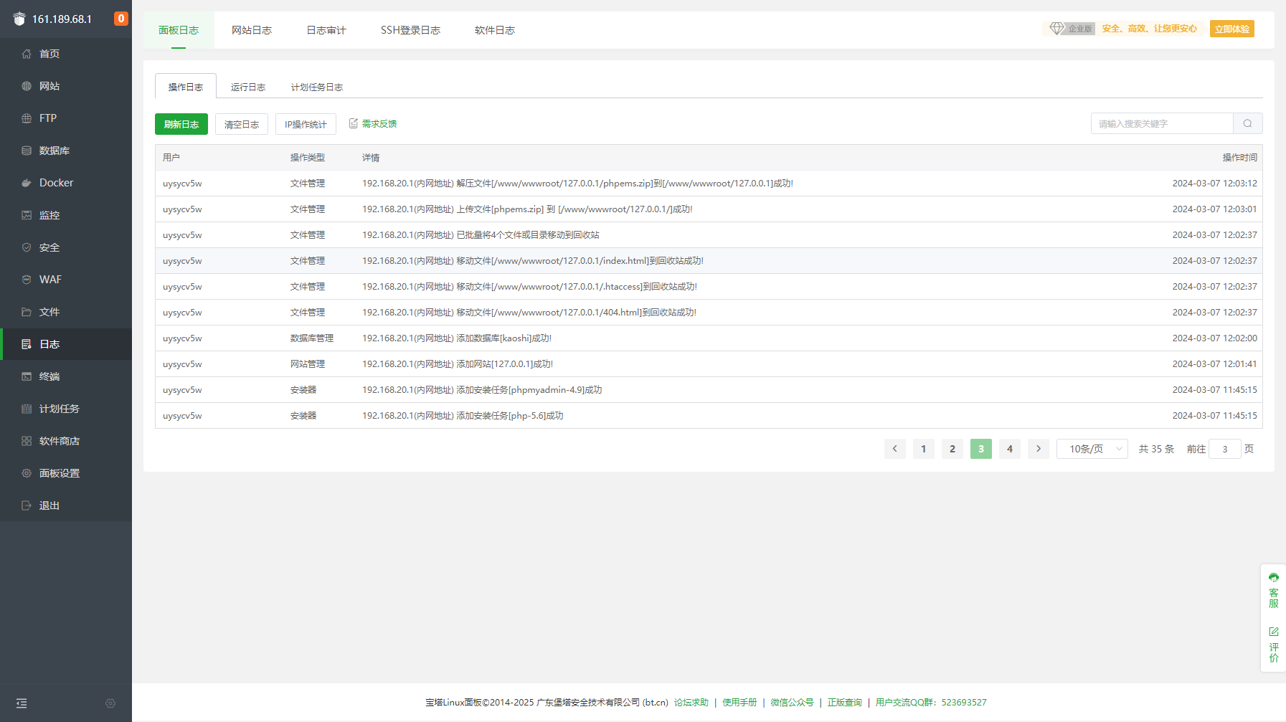Expand the 10条/页 page size dropdown
The image size is (1286, 722).
pyautogui.click(x=1092, y=449)
